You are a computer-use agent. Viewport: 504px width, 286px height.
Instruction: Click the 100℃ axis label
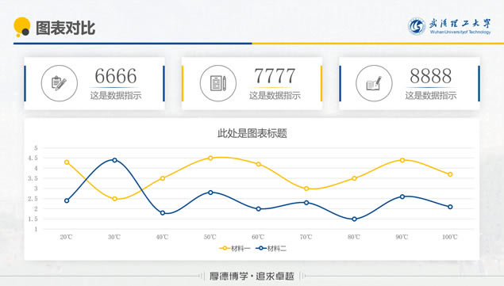click(x=450, y=237)
